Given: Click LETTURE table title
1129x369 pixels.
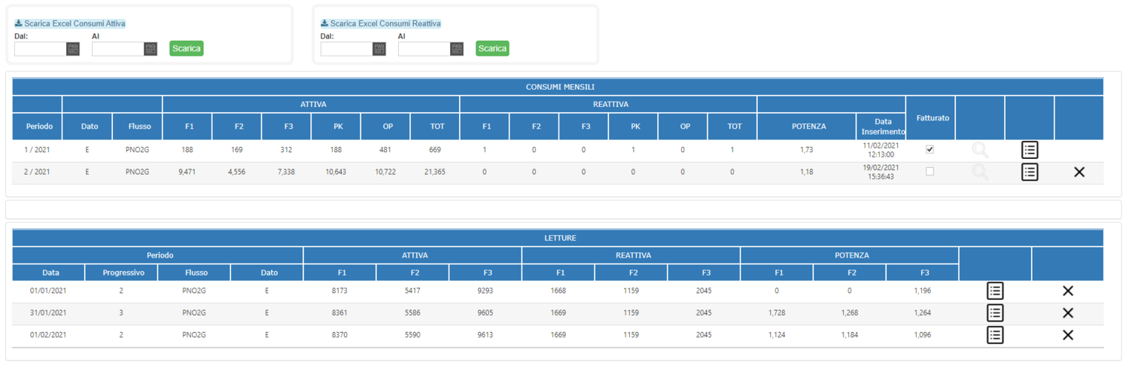Looking at the screenshot, I should tap(560, 238).
